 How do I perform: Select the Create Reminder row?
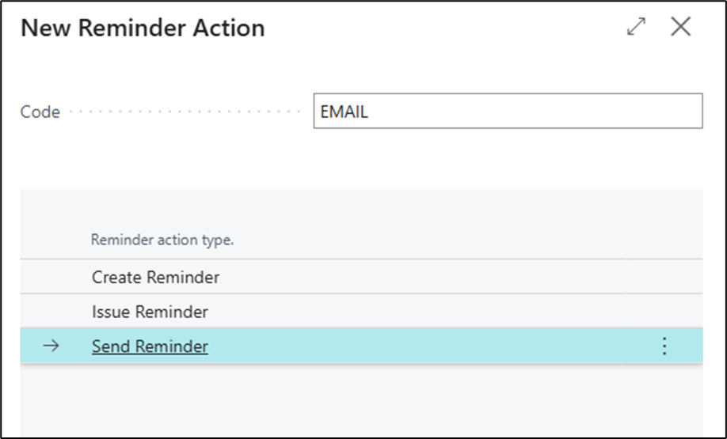(x=155, y=278)
